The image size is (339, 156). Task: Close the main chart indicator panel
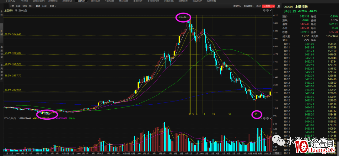[x=271, y=10]
